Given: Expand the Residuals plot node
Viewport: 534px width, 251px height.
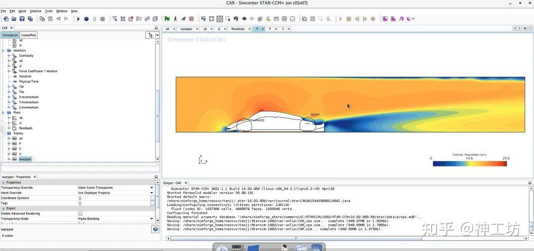Looking at the screenshot, I should coord(9,128).
